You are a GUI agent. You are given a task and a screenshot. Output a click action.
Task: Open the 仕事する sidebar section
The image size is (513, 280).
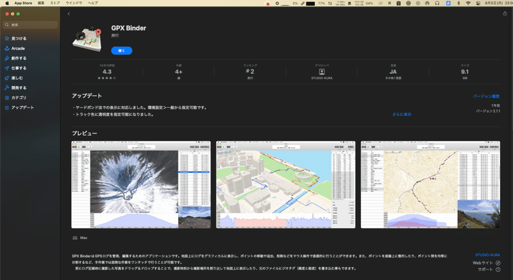(15, 68)
